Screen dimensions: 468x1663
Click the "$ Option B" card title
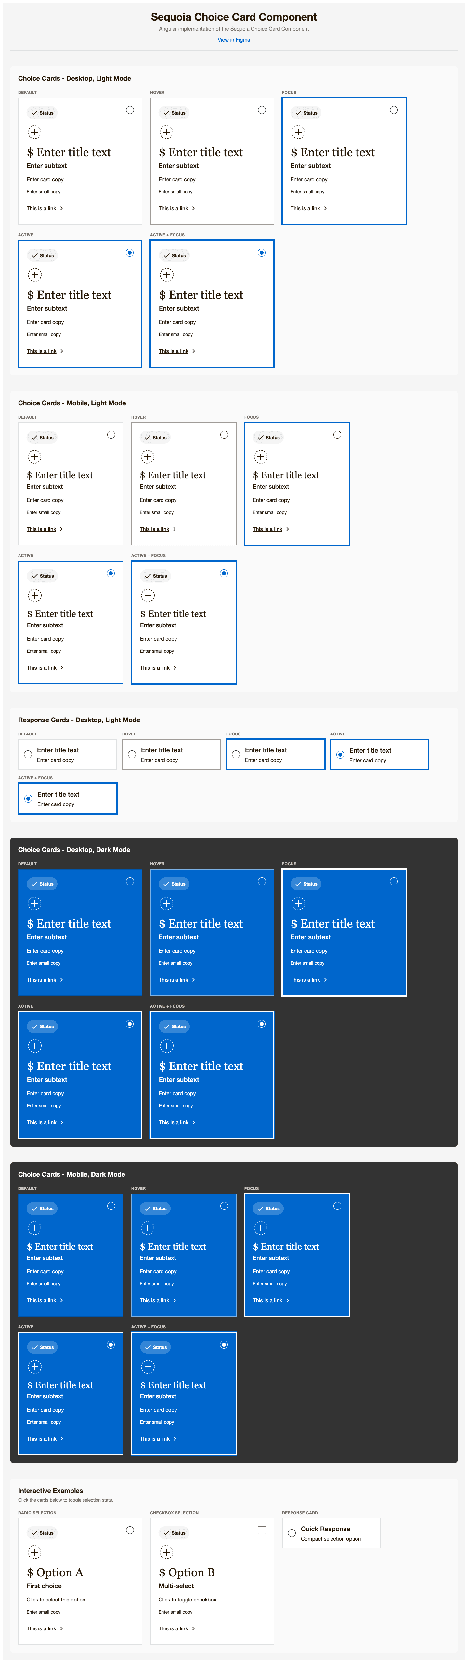[186, 1572]
